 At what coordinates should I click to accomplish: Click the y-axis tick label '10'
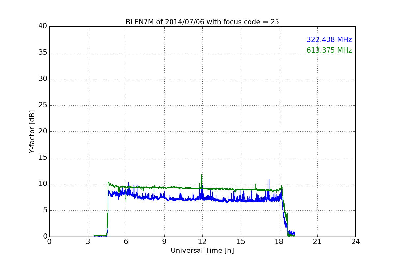pyautogui.click(x=43, y=184)
